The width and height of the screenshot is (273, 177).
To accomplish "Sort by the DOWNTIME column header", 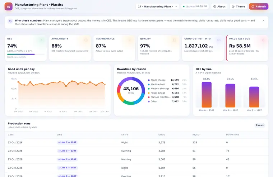I will click(x=232, y=135).
